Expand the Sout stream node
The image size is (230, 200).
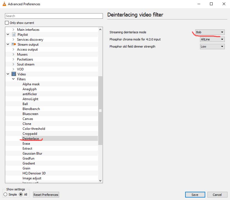click(13, 64)
